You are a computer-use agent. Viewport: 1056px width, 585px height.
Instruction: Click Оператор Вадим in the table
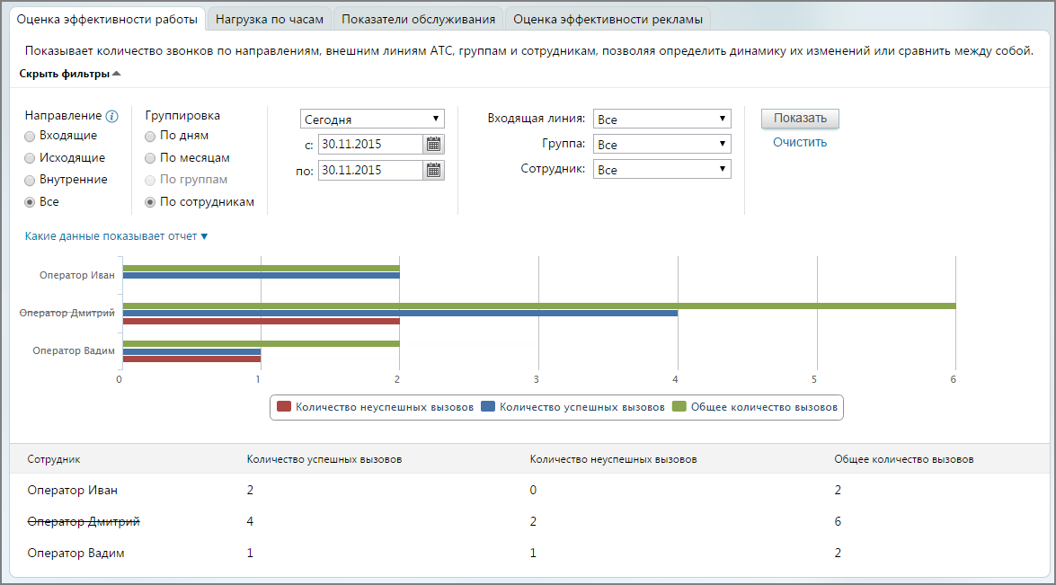[76, 554]
